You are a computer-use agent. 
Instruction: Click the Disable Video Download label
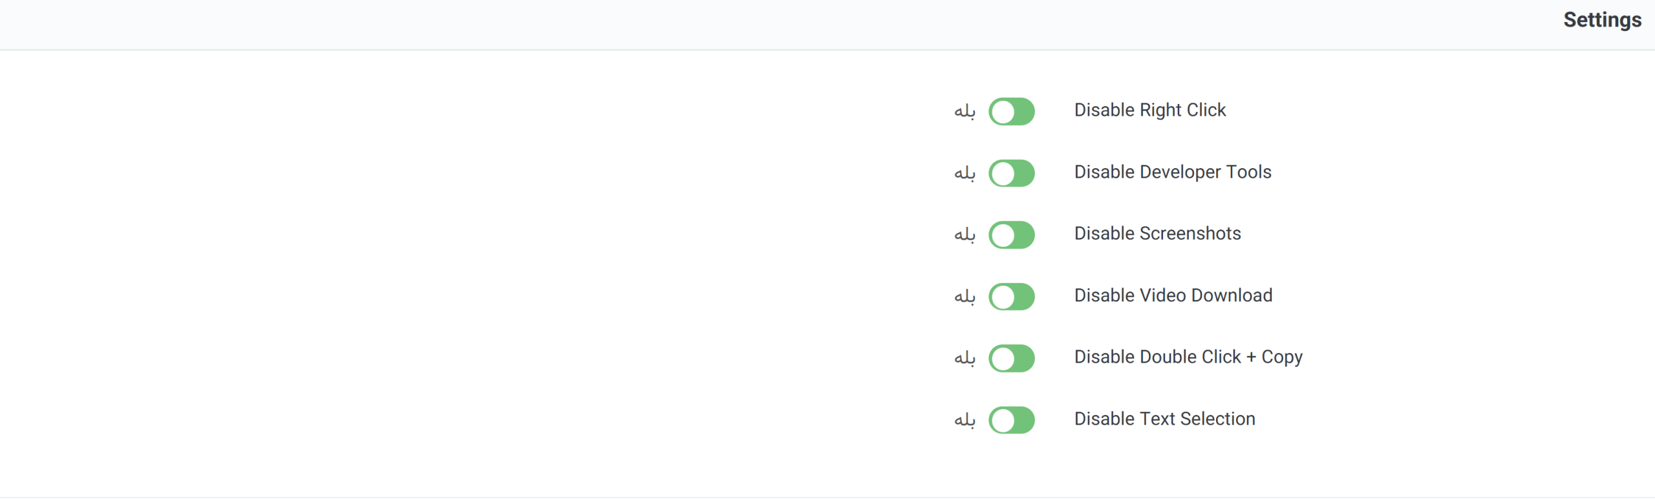pyautogui.click(x=1173, y=295)
